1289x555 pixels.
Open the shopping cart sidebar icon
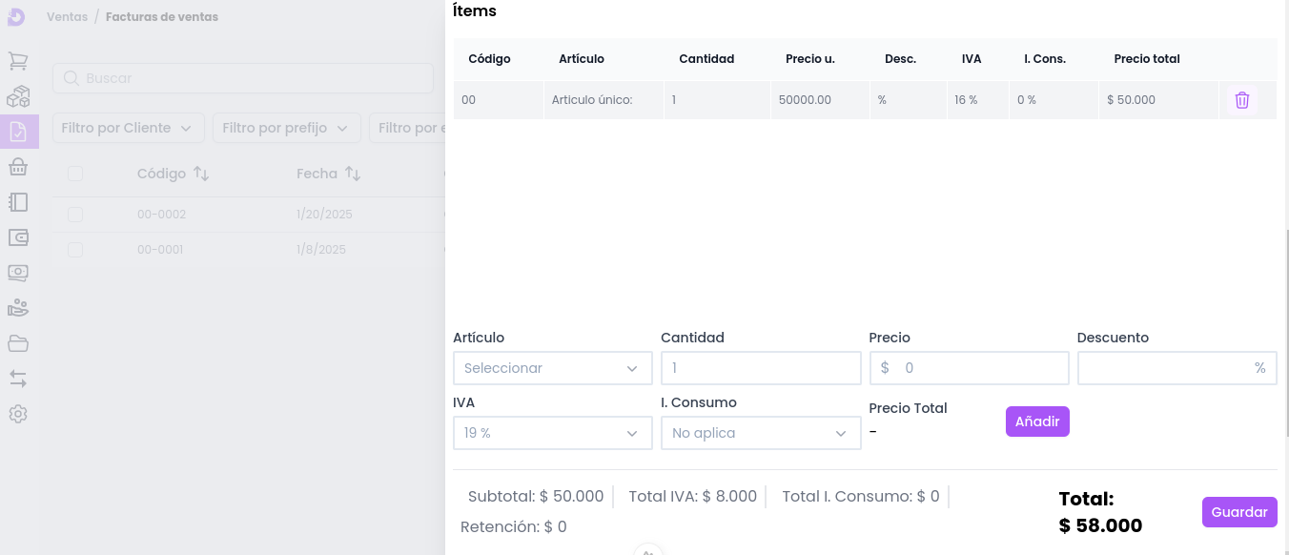[x=18, y=61]
